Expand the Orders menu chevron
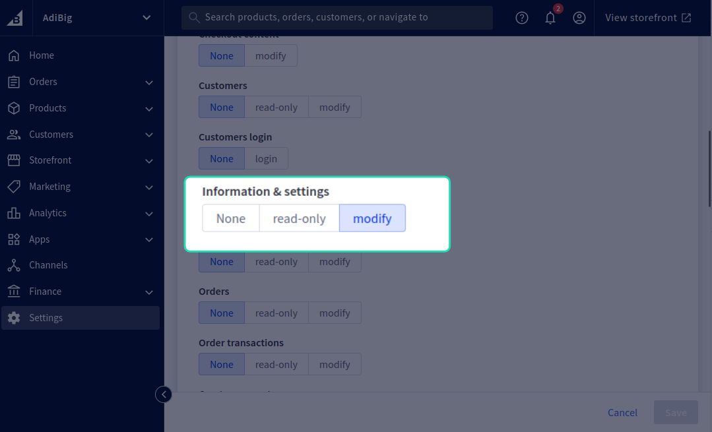This screenshot has width=712, height=432. pyautogui.click(x=149, y=82)
